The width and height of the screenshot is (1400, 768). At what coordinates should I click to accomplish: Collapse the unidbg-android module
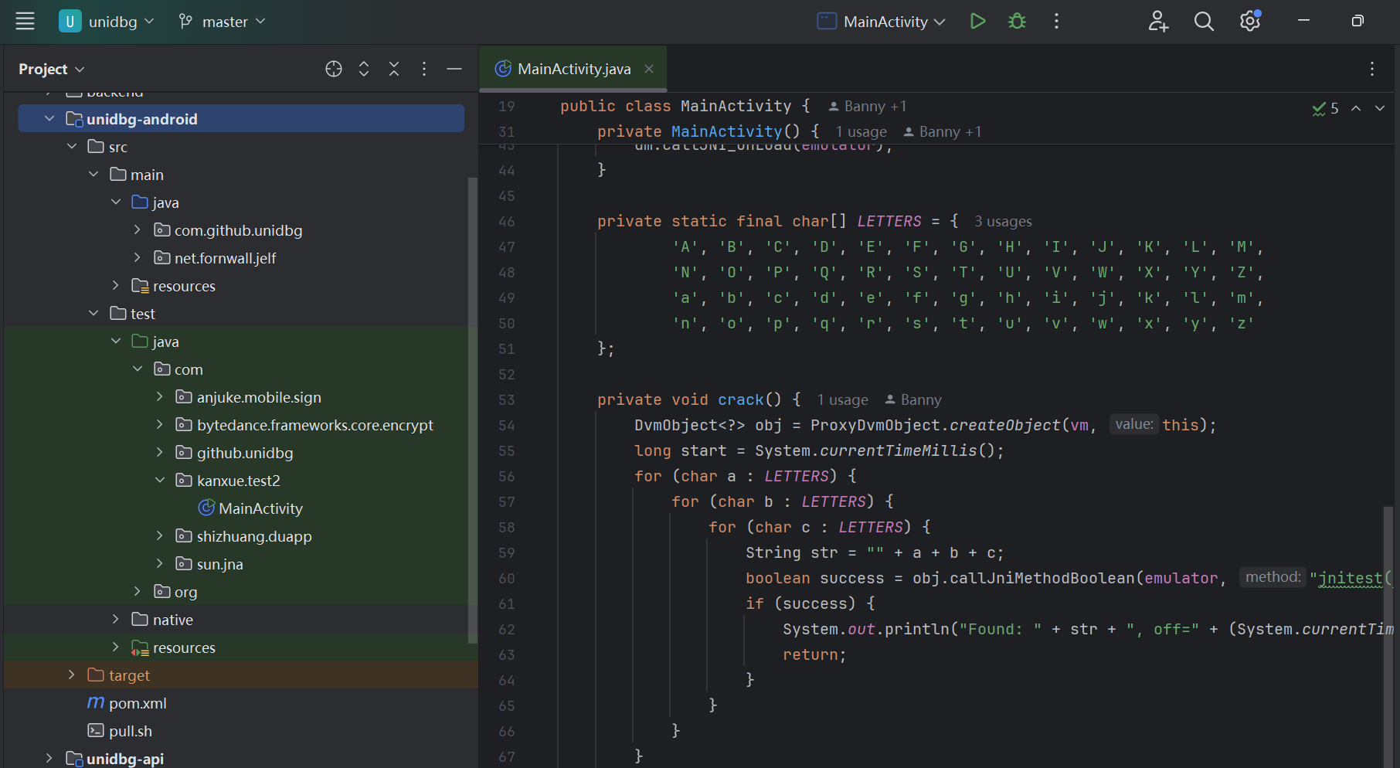pos(49,118)
